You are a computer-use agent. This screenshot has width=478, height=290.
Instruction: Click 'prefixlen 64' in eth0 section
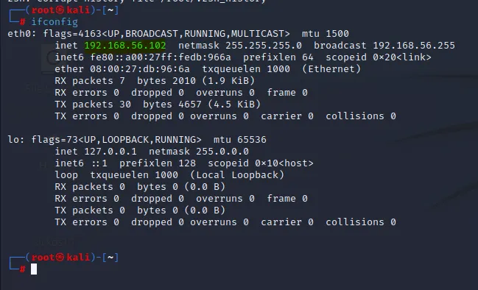[278, 57]
